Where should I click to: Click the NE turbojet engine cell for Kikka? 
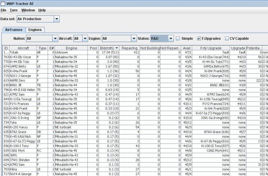[x=71, y=169]
